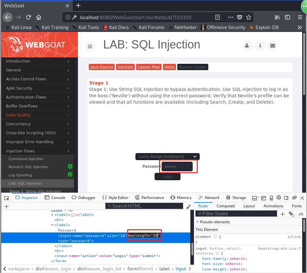Open the Firefox hamburger menu
307x273 pixels.
(300, 18)
